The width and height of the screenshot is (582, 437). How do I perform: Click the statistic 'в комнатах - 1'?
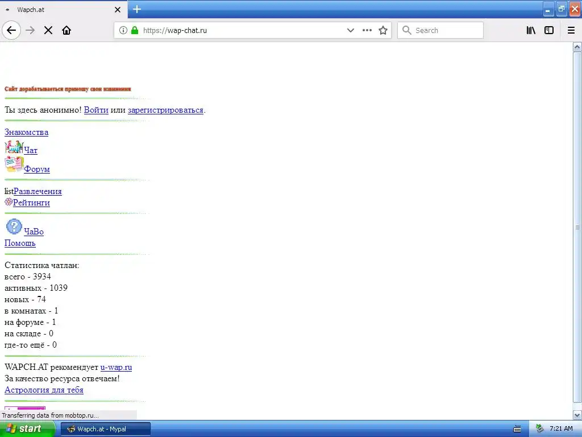[x=31, y=311]
